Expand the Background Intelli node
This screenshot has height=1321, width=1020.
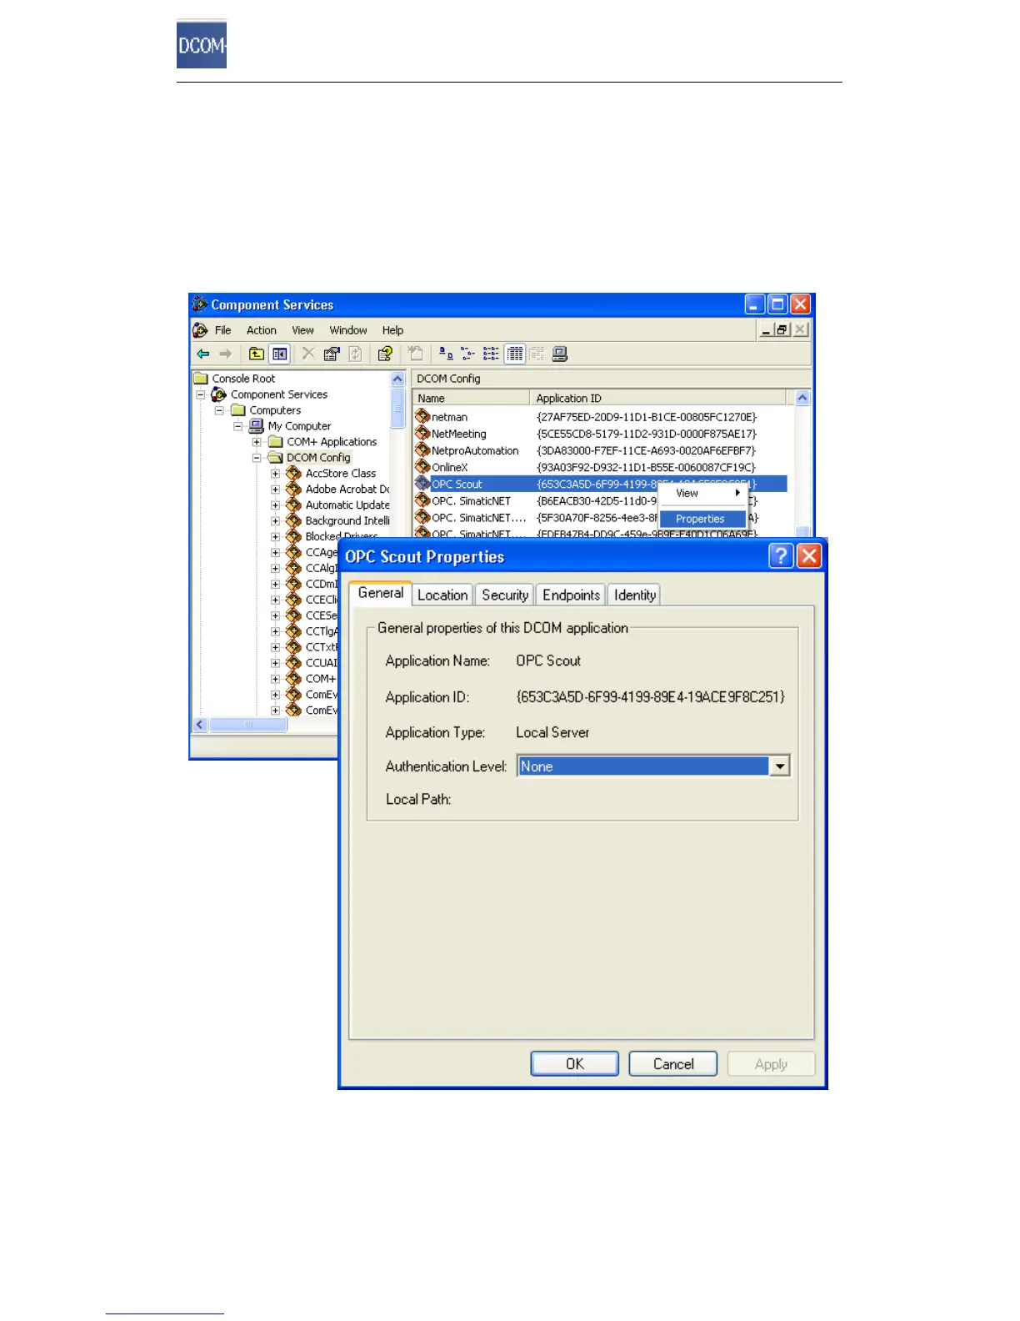[x=275, y=521]
